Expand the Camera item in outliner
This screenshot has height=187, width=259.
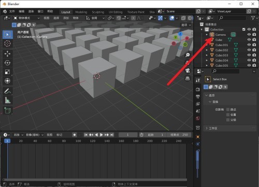207,35
